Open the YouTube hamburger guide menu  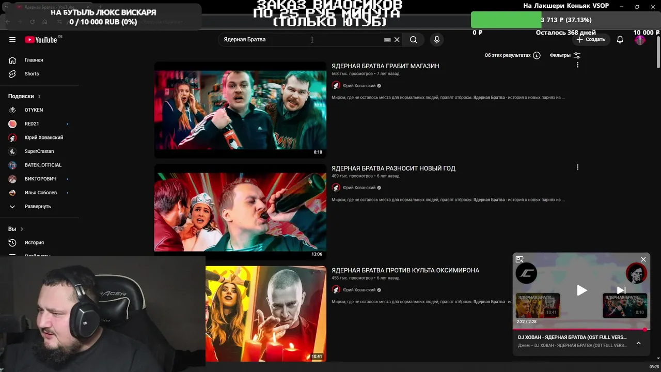coord(12,40)
